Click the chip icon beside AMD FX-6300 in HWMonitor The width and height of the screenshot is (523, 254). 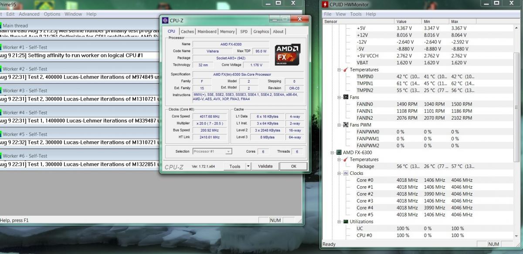tap(339, 153)
